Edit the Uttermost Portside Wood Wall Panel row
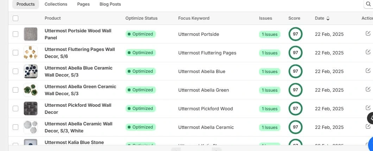Image resolution: width=373 pixels, height=151 pixels. [x=368, y=34]
